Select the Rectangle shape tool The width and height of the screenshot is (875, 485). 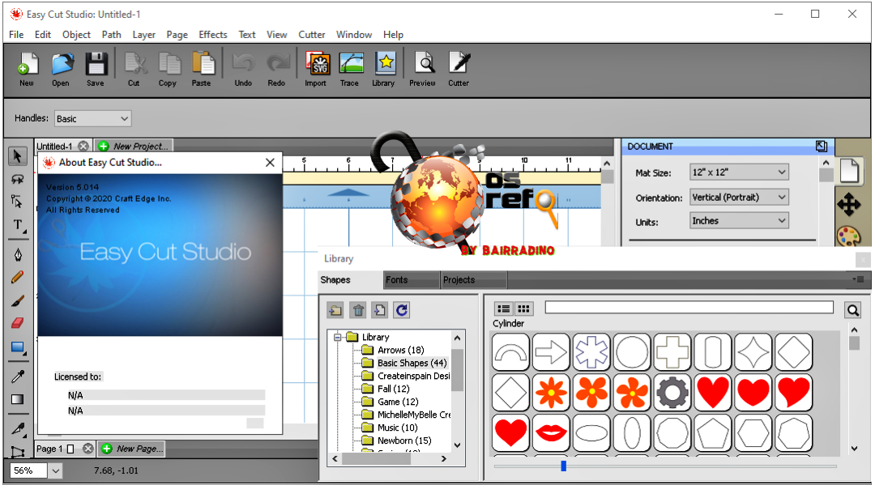coord(18,348)
